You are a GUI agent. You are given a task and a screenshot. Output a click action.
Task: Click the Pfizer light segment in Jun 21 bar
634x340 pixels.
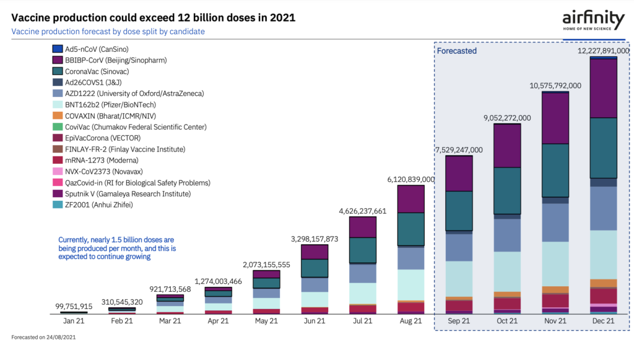(315, 300)
